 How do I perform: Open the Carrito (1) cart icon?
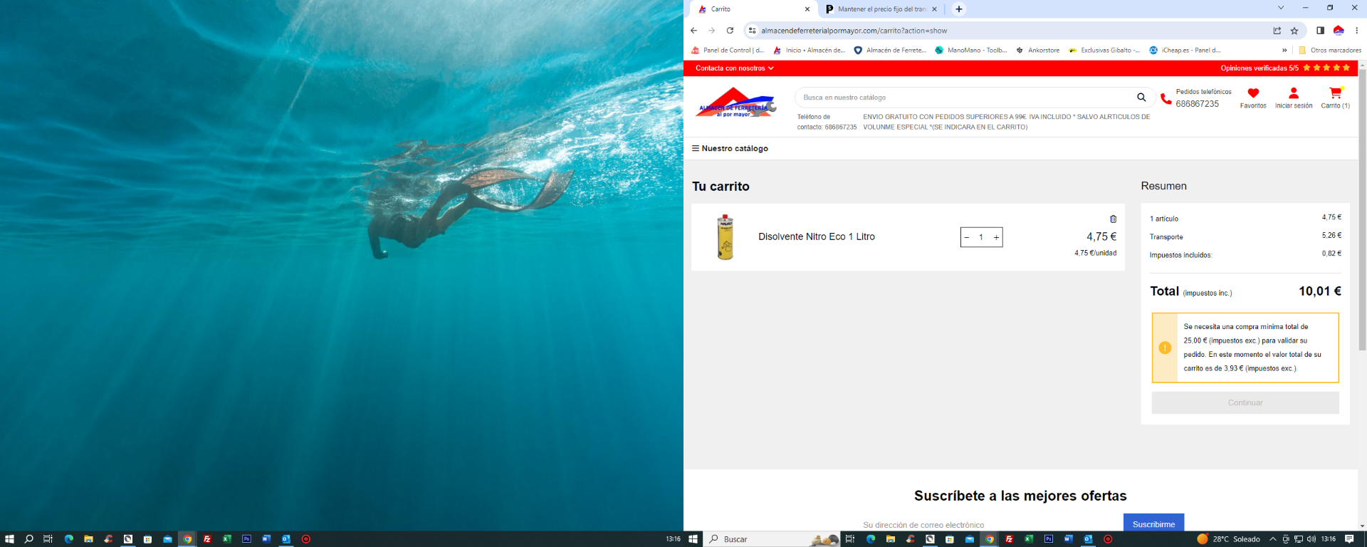1336,98
